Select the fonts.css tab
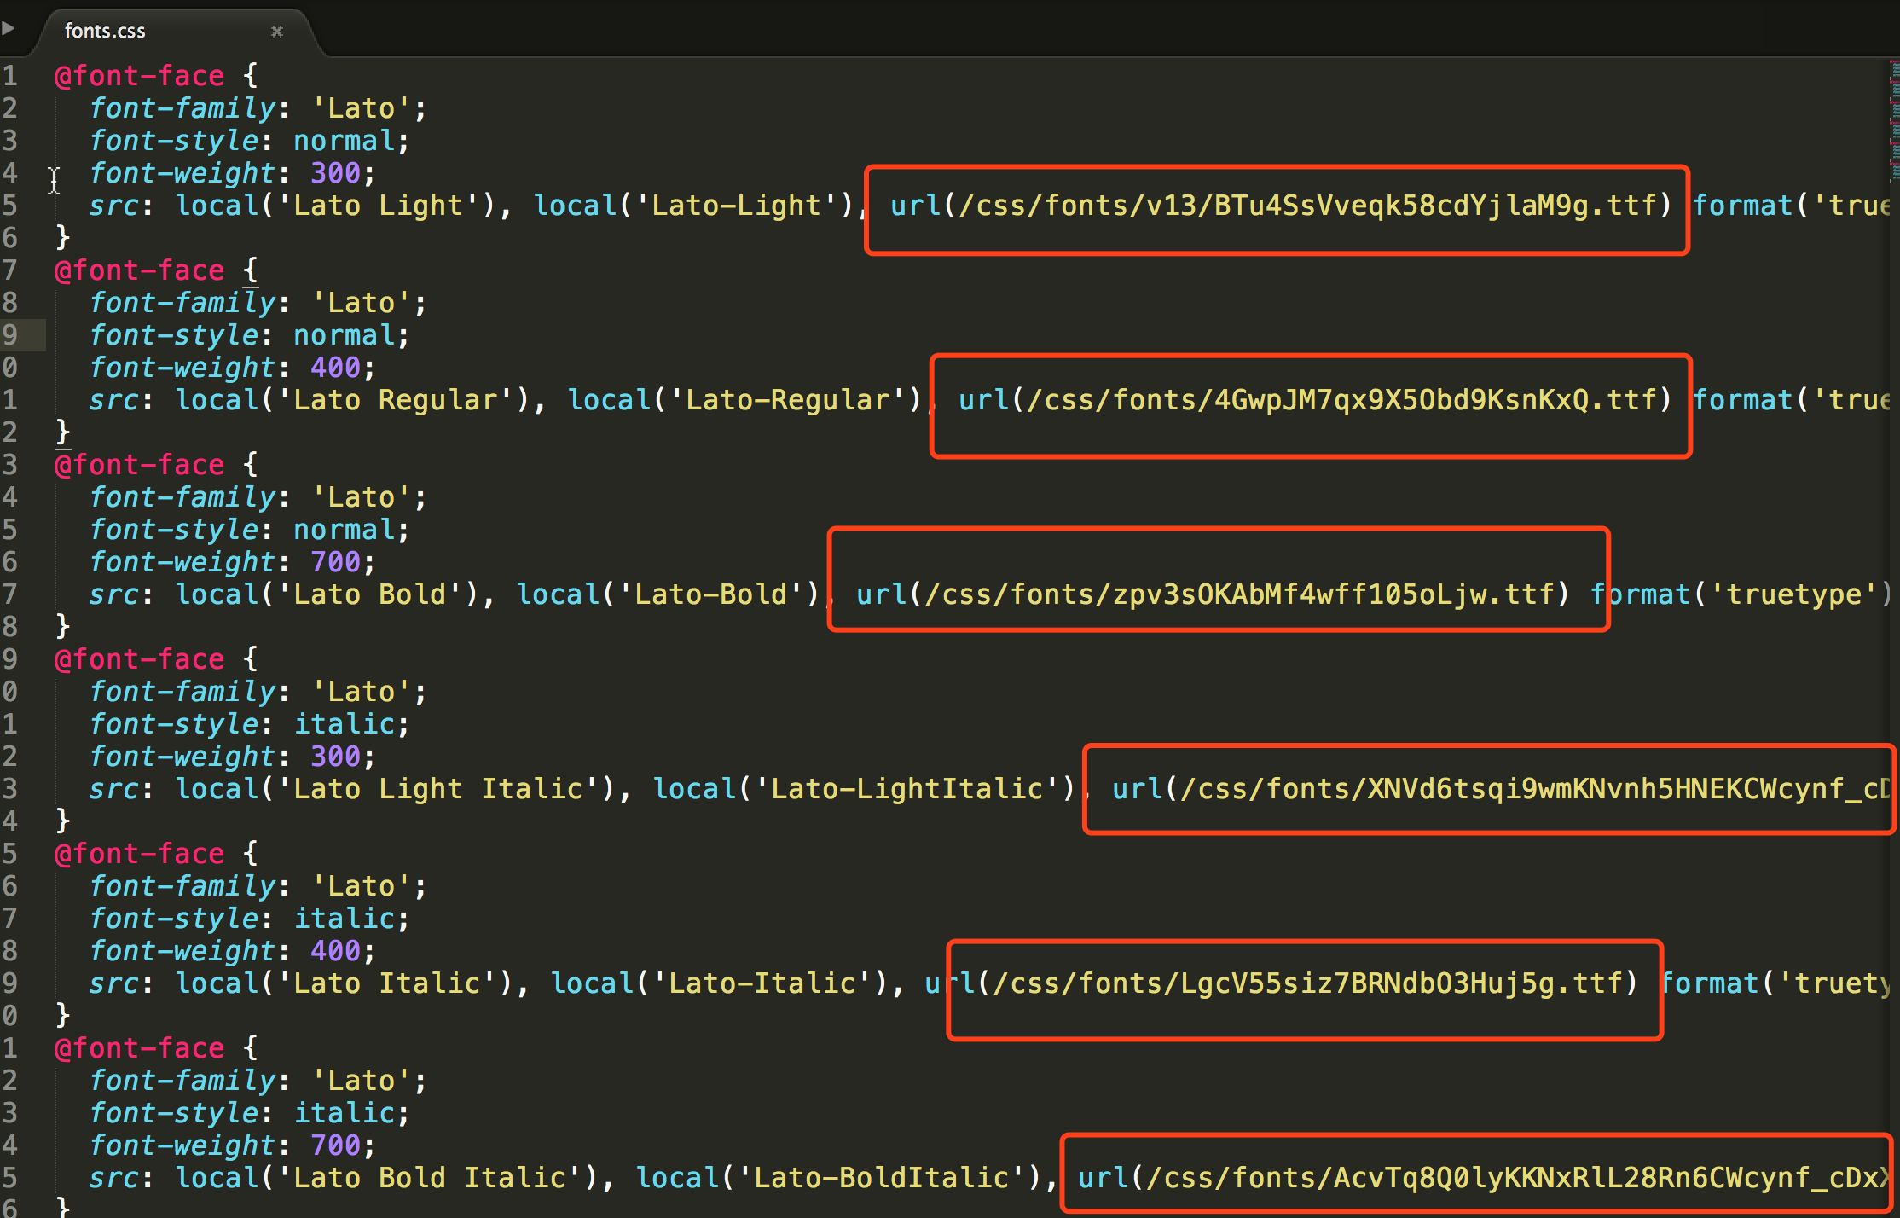 coord(106,32)
